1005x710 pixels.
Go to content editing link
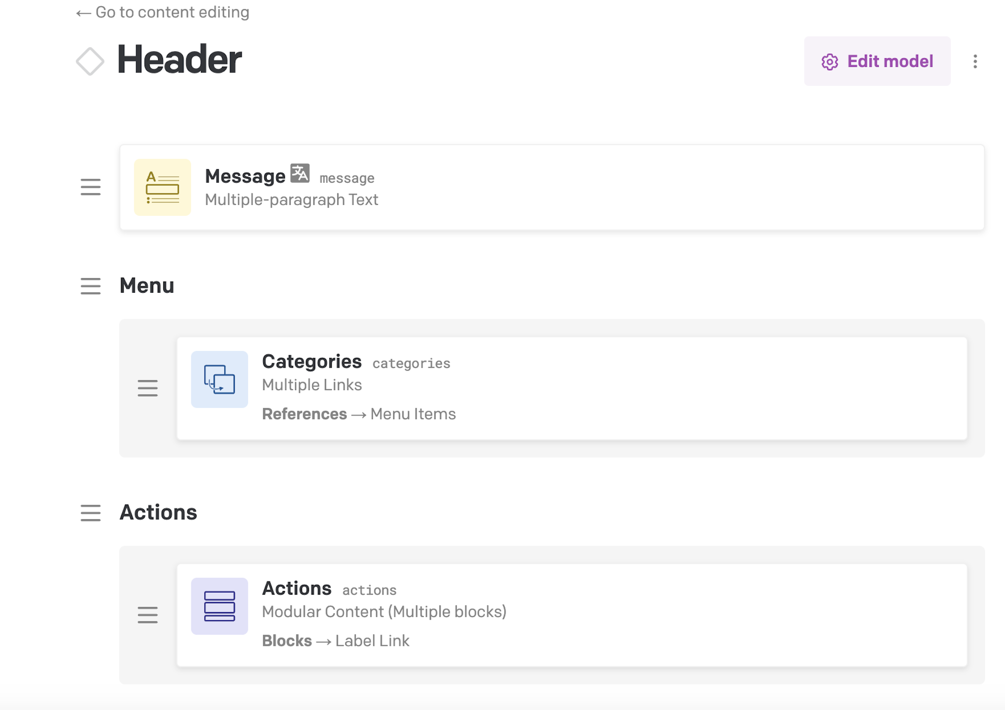tap(162, 12)
